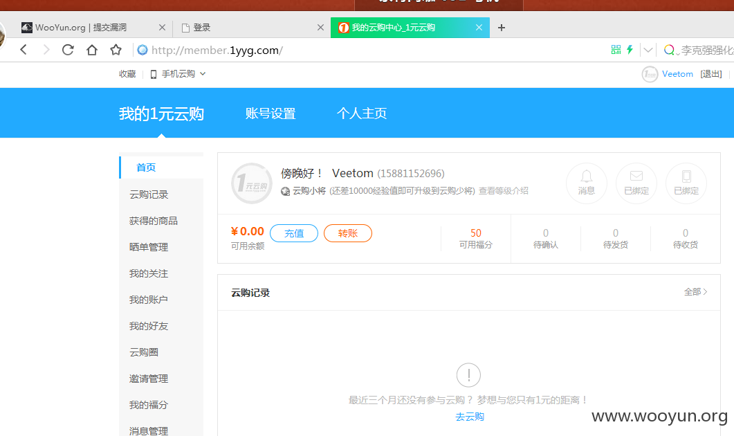This screenshot has height=436, width=734.
Task: Open the 账号设置 navigation tab
Action: coord(270,113)
